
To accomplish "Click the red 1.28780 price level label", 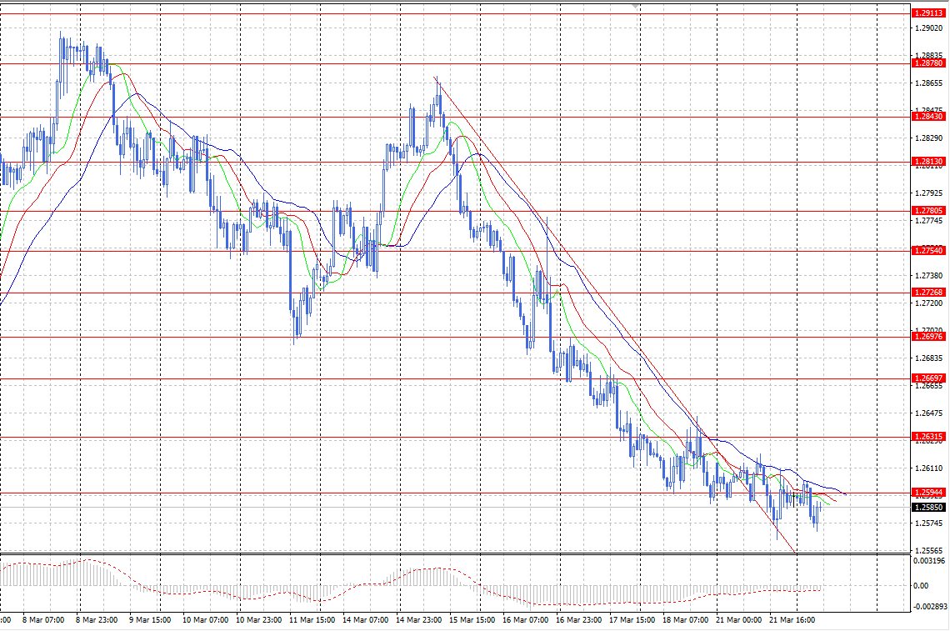I will [928, 63].
